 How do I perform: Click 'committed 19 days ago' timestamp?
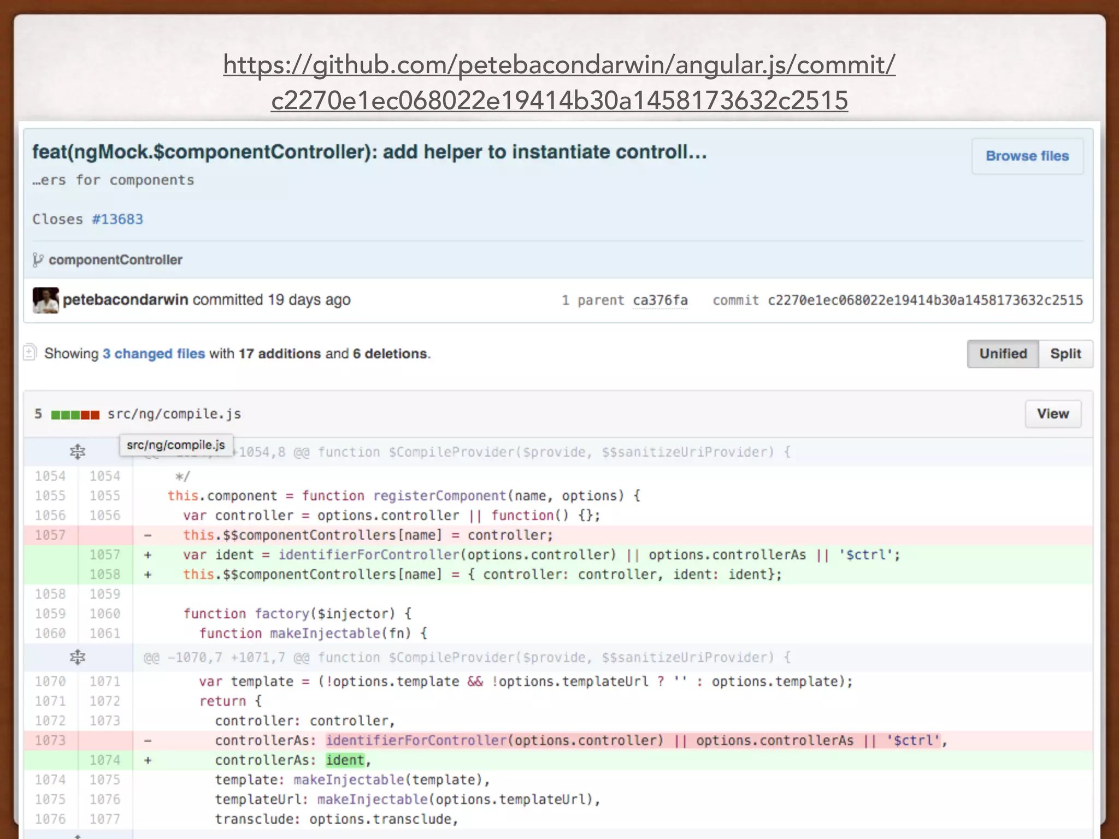click(x=272, y=300)
